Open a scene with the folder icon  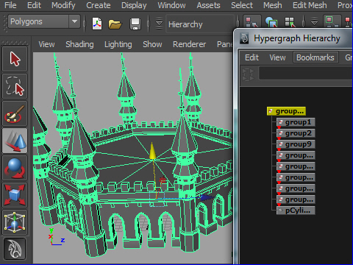pyautogui.click(x=115, y=24)
